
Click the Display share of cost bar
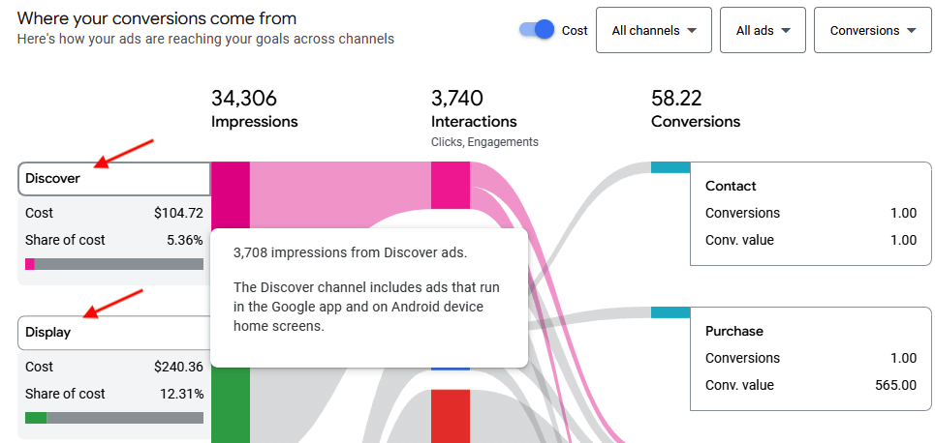[x=113, y=418]
